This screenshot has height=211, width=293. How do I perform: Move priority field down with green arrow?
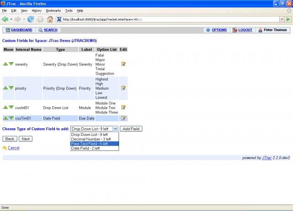[11, 88]
